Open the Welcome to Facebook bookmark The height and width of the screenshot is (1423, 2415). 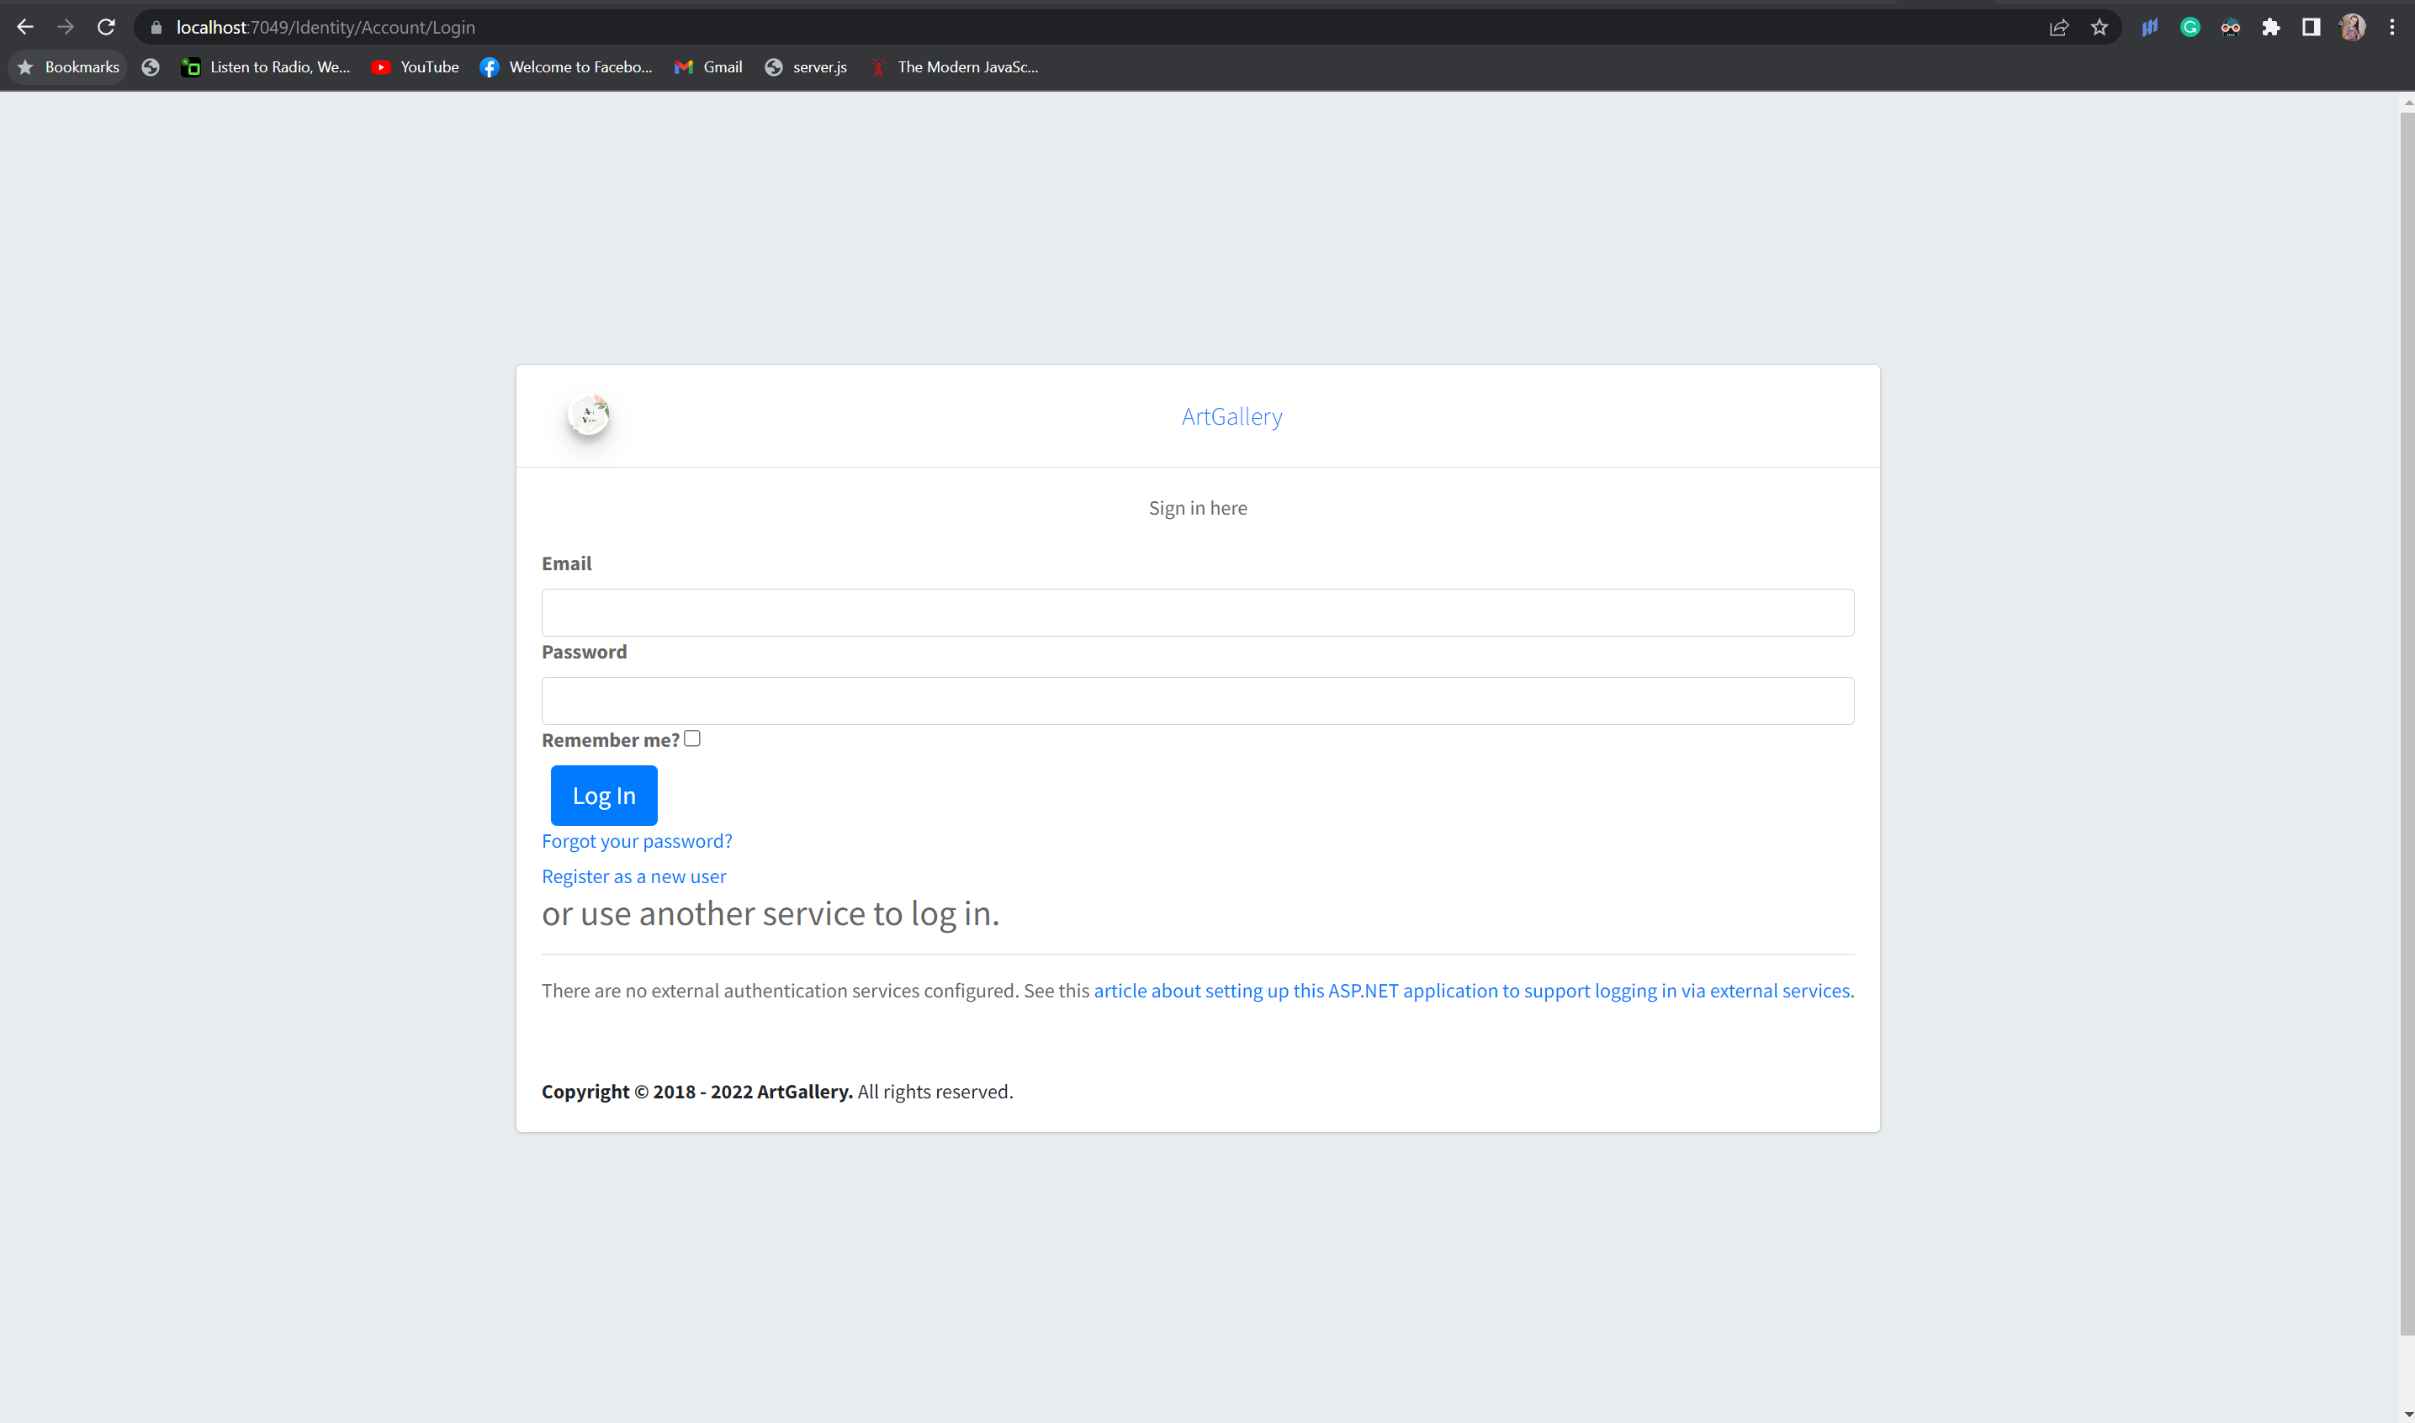567,67
